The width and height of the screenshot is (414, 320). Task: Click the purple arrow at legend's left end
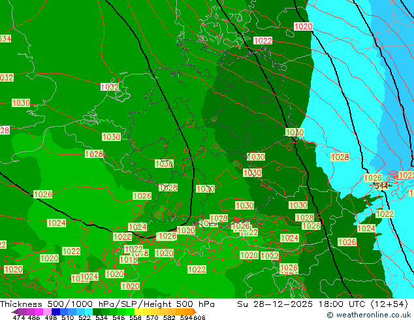click(x=15, y=312)
